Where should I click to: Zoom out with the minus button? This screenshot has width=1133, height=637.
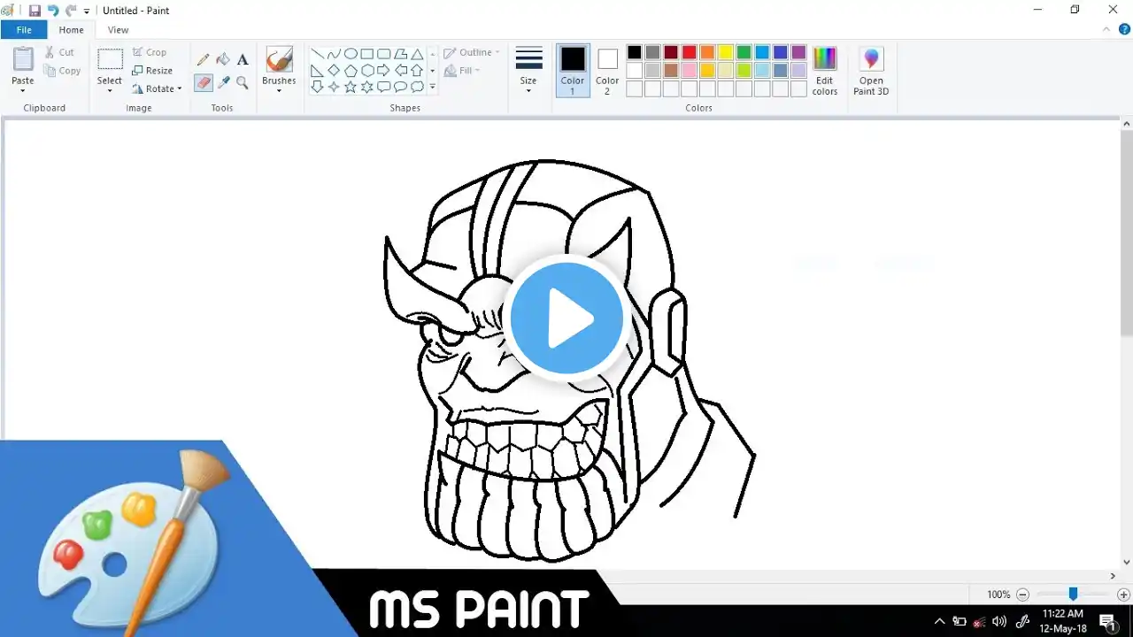tap(1023, 595)
